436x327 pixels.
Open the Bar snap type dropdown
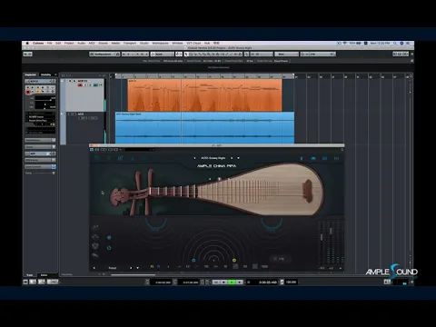click(x=286, y=54)
